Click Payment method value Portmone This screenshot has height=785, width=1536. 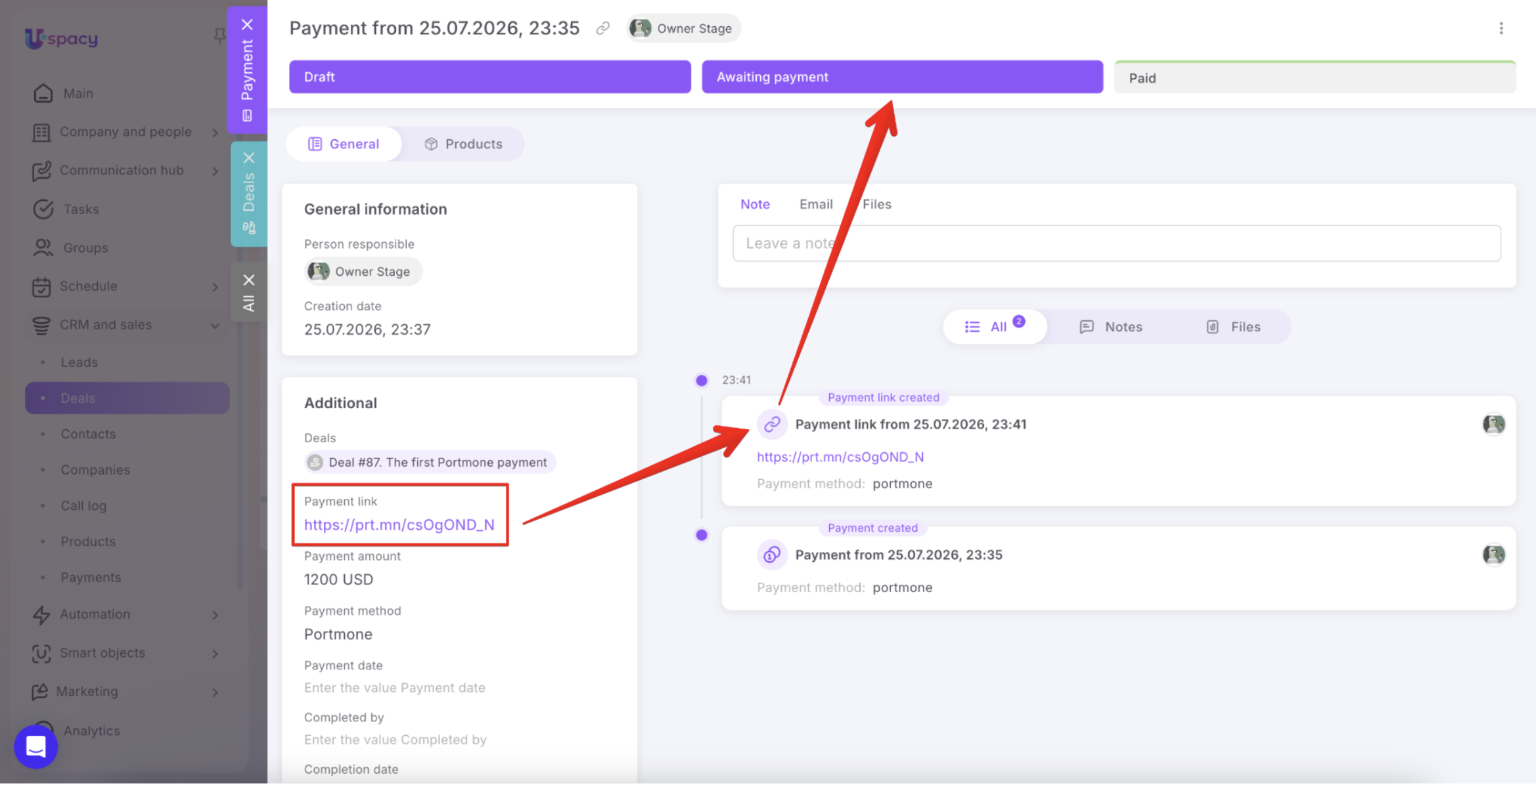pos(338,635)
